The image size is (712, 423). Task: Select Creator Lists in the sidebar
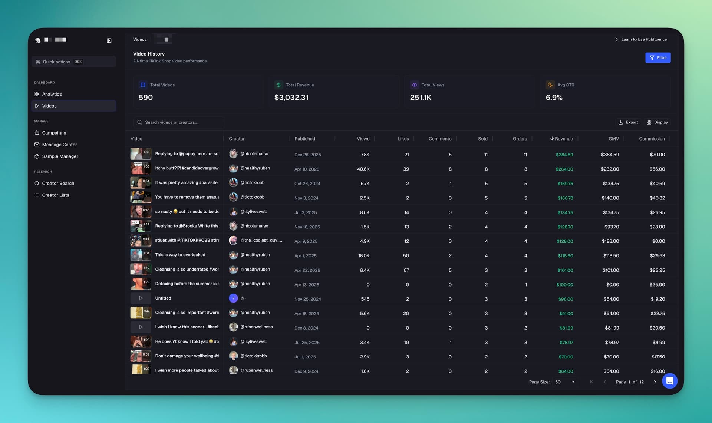pyautogui.click(x=56, y=195)
